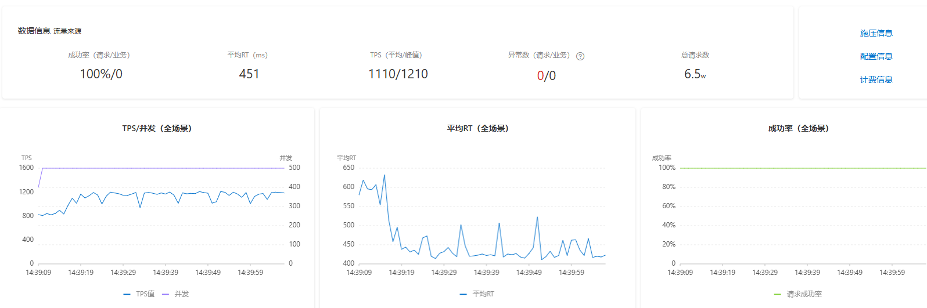Click the average RT value 451
Viewport: 927px width, 308px height.
point(249,74)
